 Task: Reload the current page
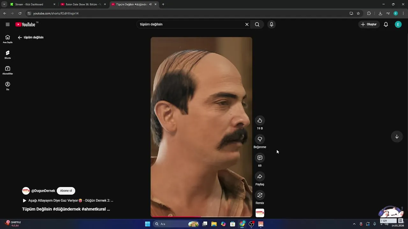tap(20, 13)
